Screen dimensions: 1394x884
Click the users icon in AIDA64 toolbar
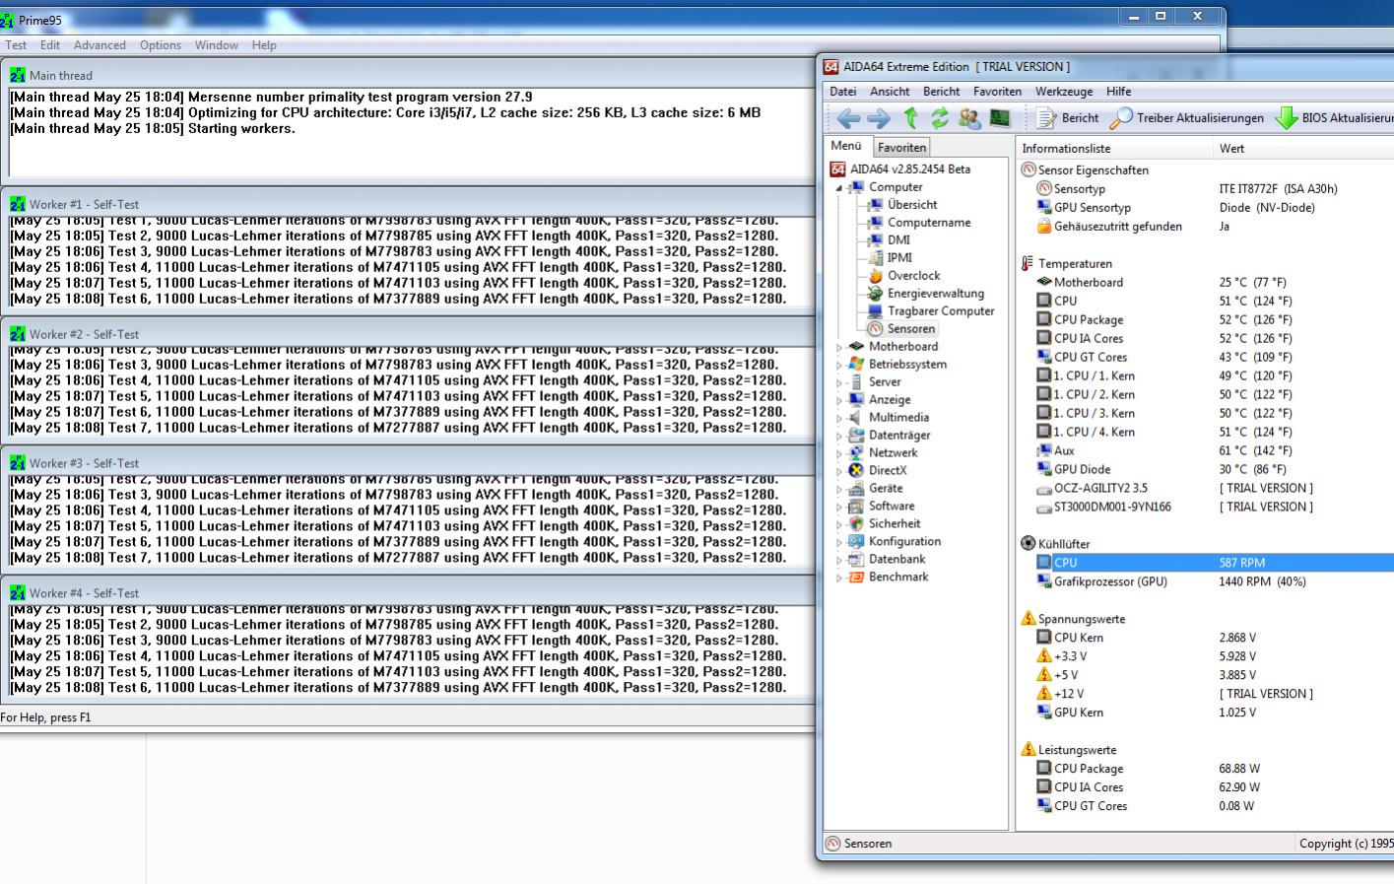point(969,118)
